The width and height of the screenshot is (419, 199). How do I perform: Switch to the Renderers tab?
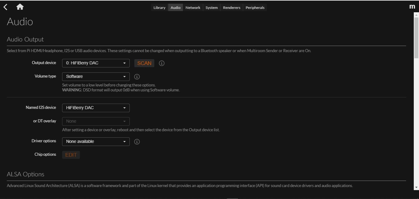point(231,8)
